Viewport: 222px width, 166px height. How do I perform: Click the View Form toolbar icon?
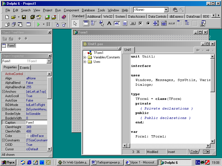click(14, 24)
